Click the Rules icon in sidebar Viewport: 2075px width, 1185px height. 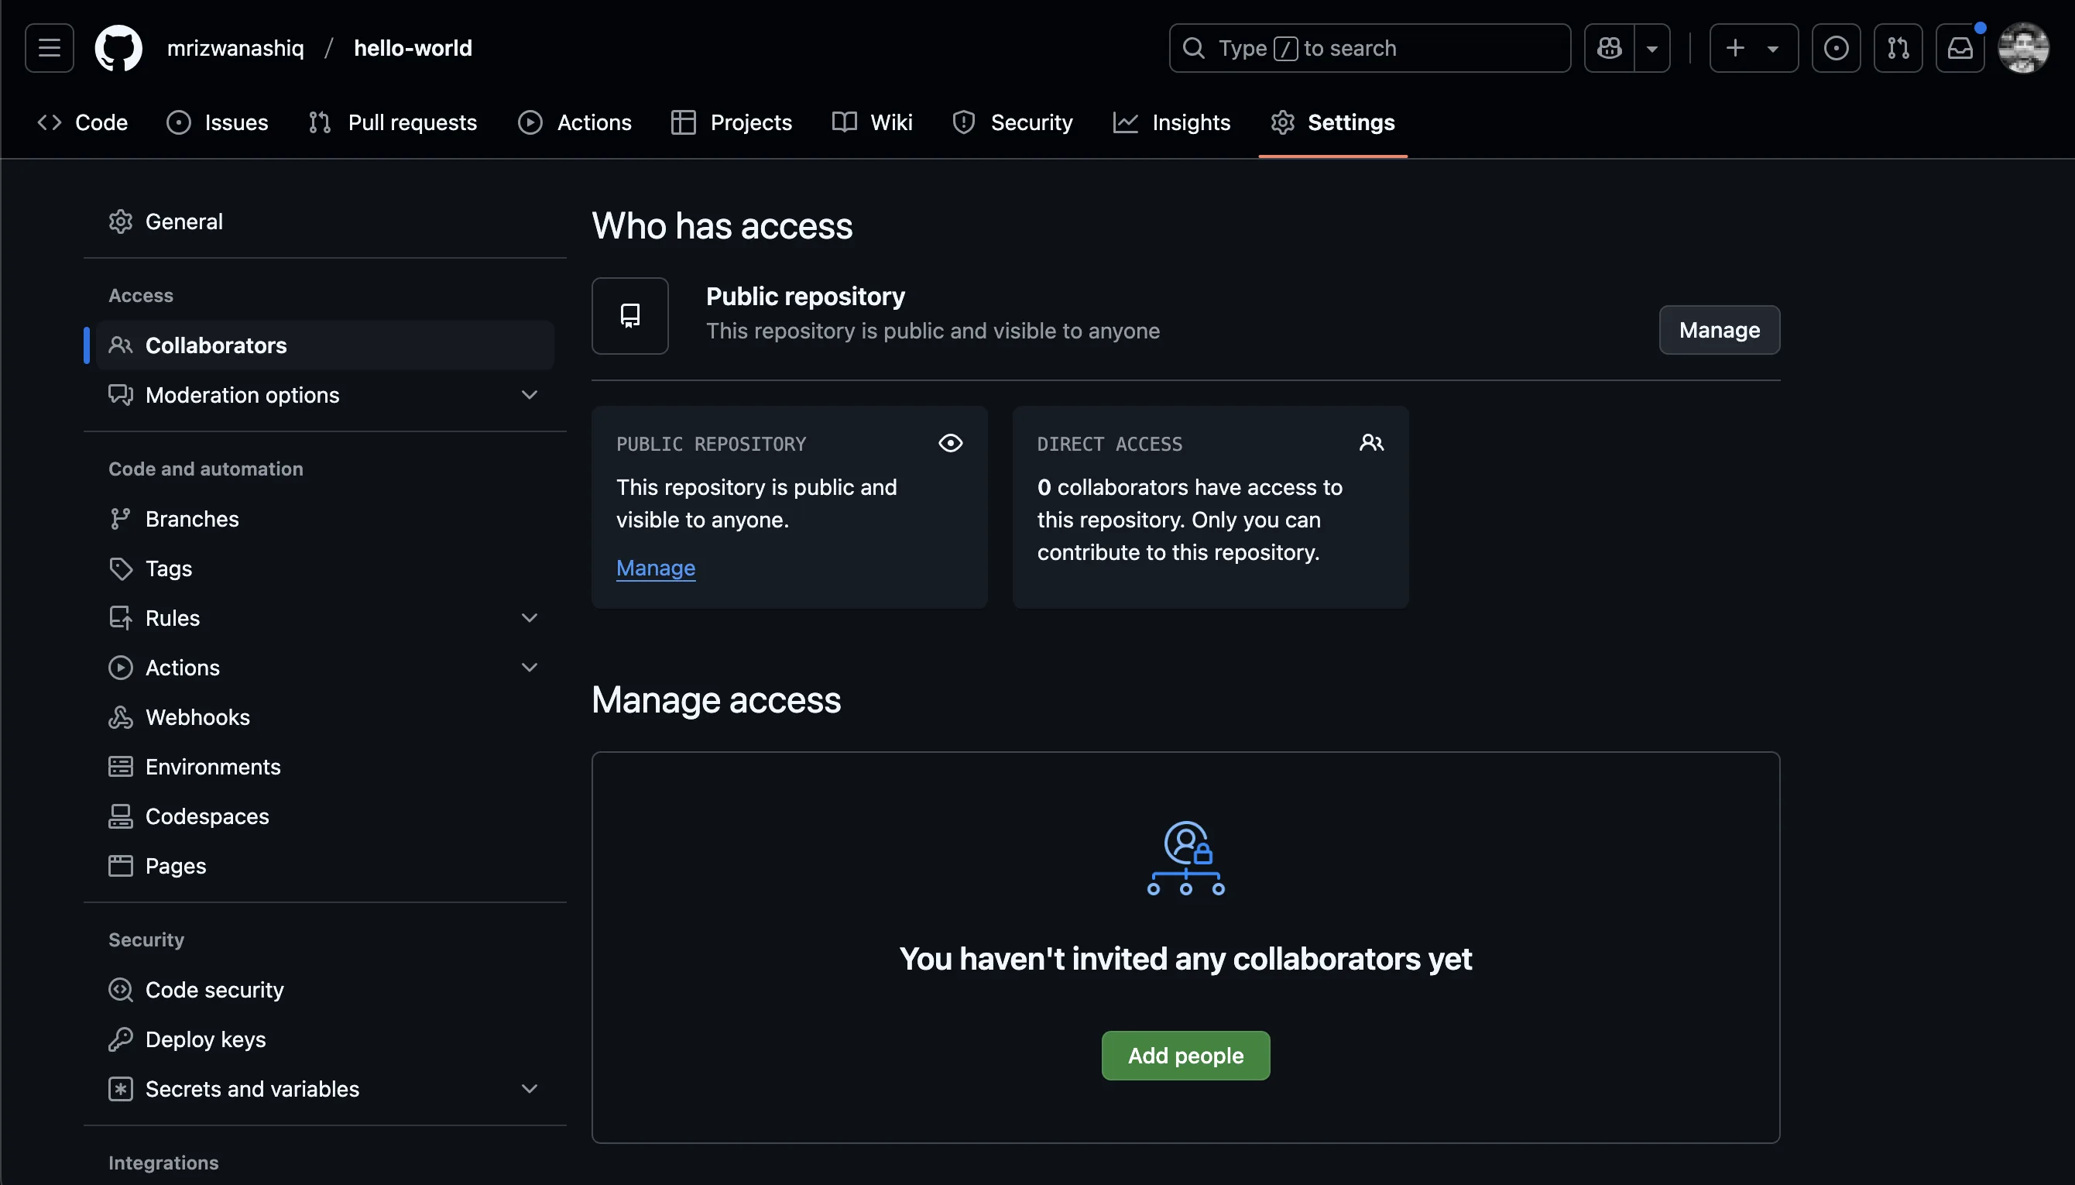(x=120, y=618)
